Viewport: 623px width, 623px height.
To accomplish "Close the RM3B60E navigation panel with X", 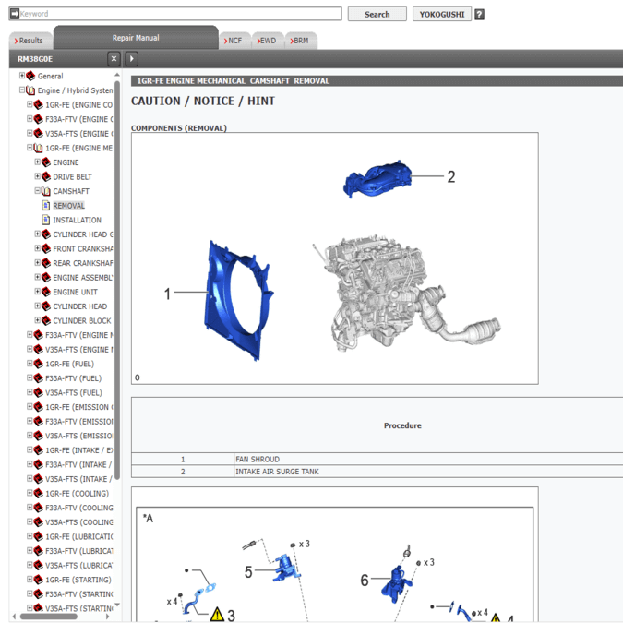I will [114, 59].
